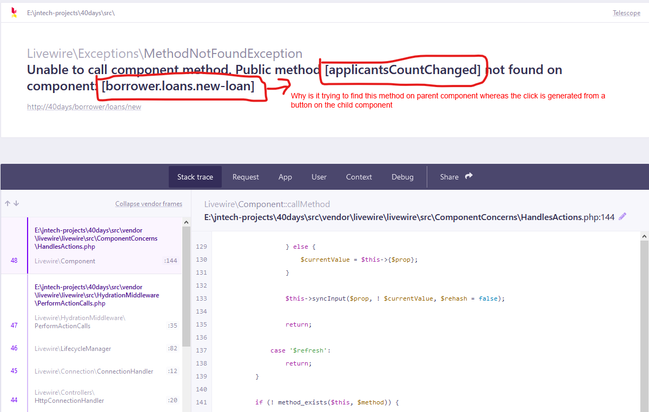Select stack frame 45 ConnectionHandler

coord(91,371)
